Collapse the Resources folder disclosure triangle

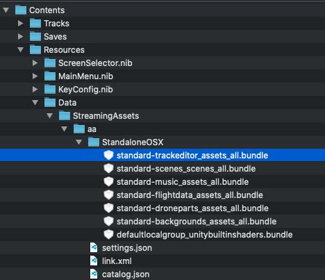coord(21,49)
